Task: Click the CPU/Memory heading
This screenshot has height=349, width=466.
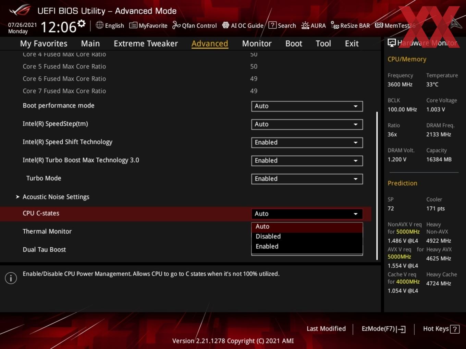Action: click(407, 59)
